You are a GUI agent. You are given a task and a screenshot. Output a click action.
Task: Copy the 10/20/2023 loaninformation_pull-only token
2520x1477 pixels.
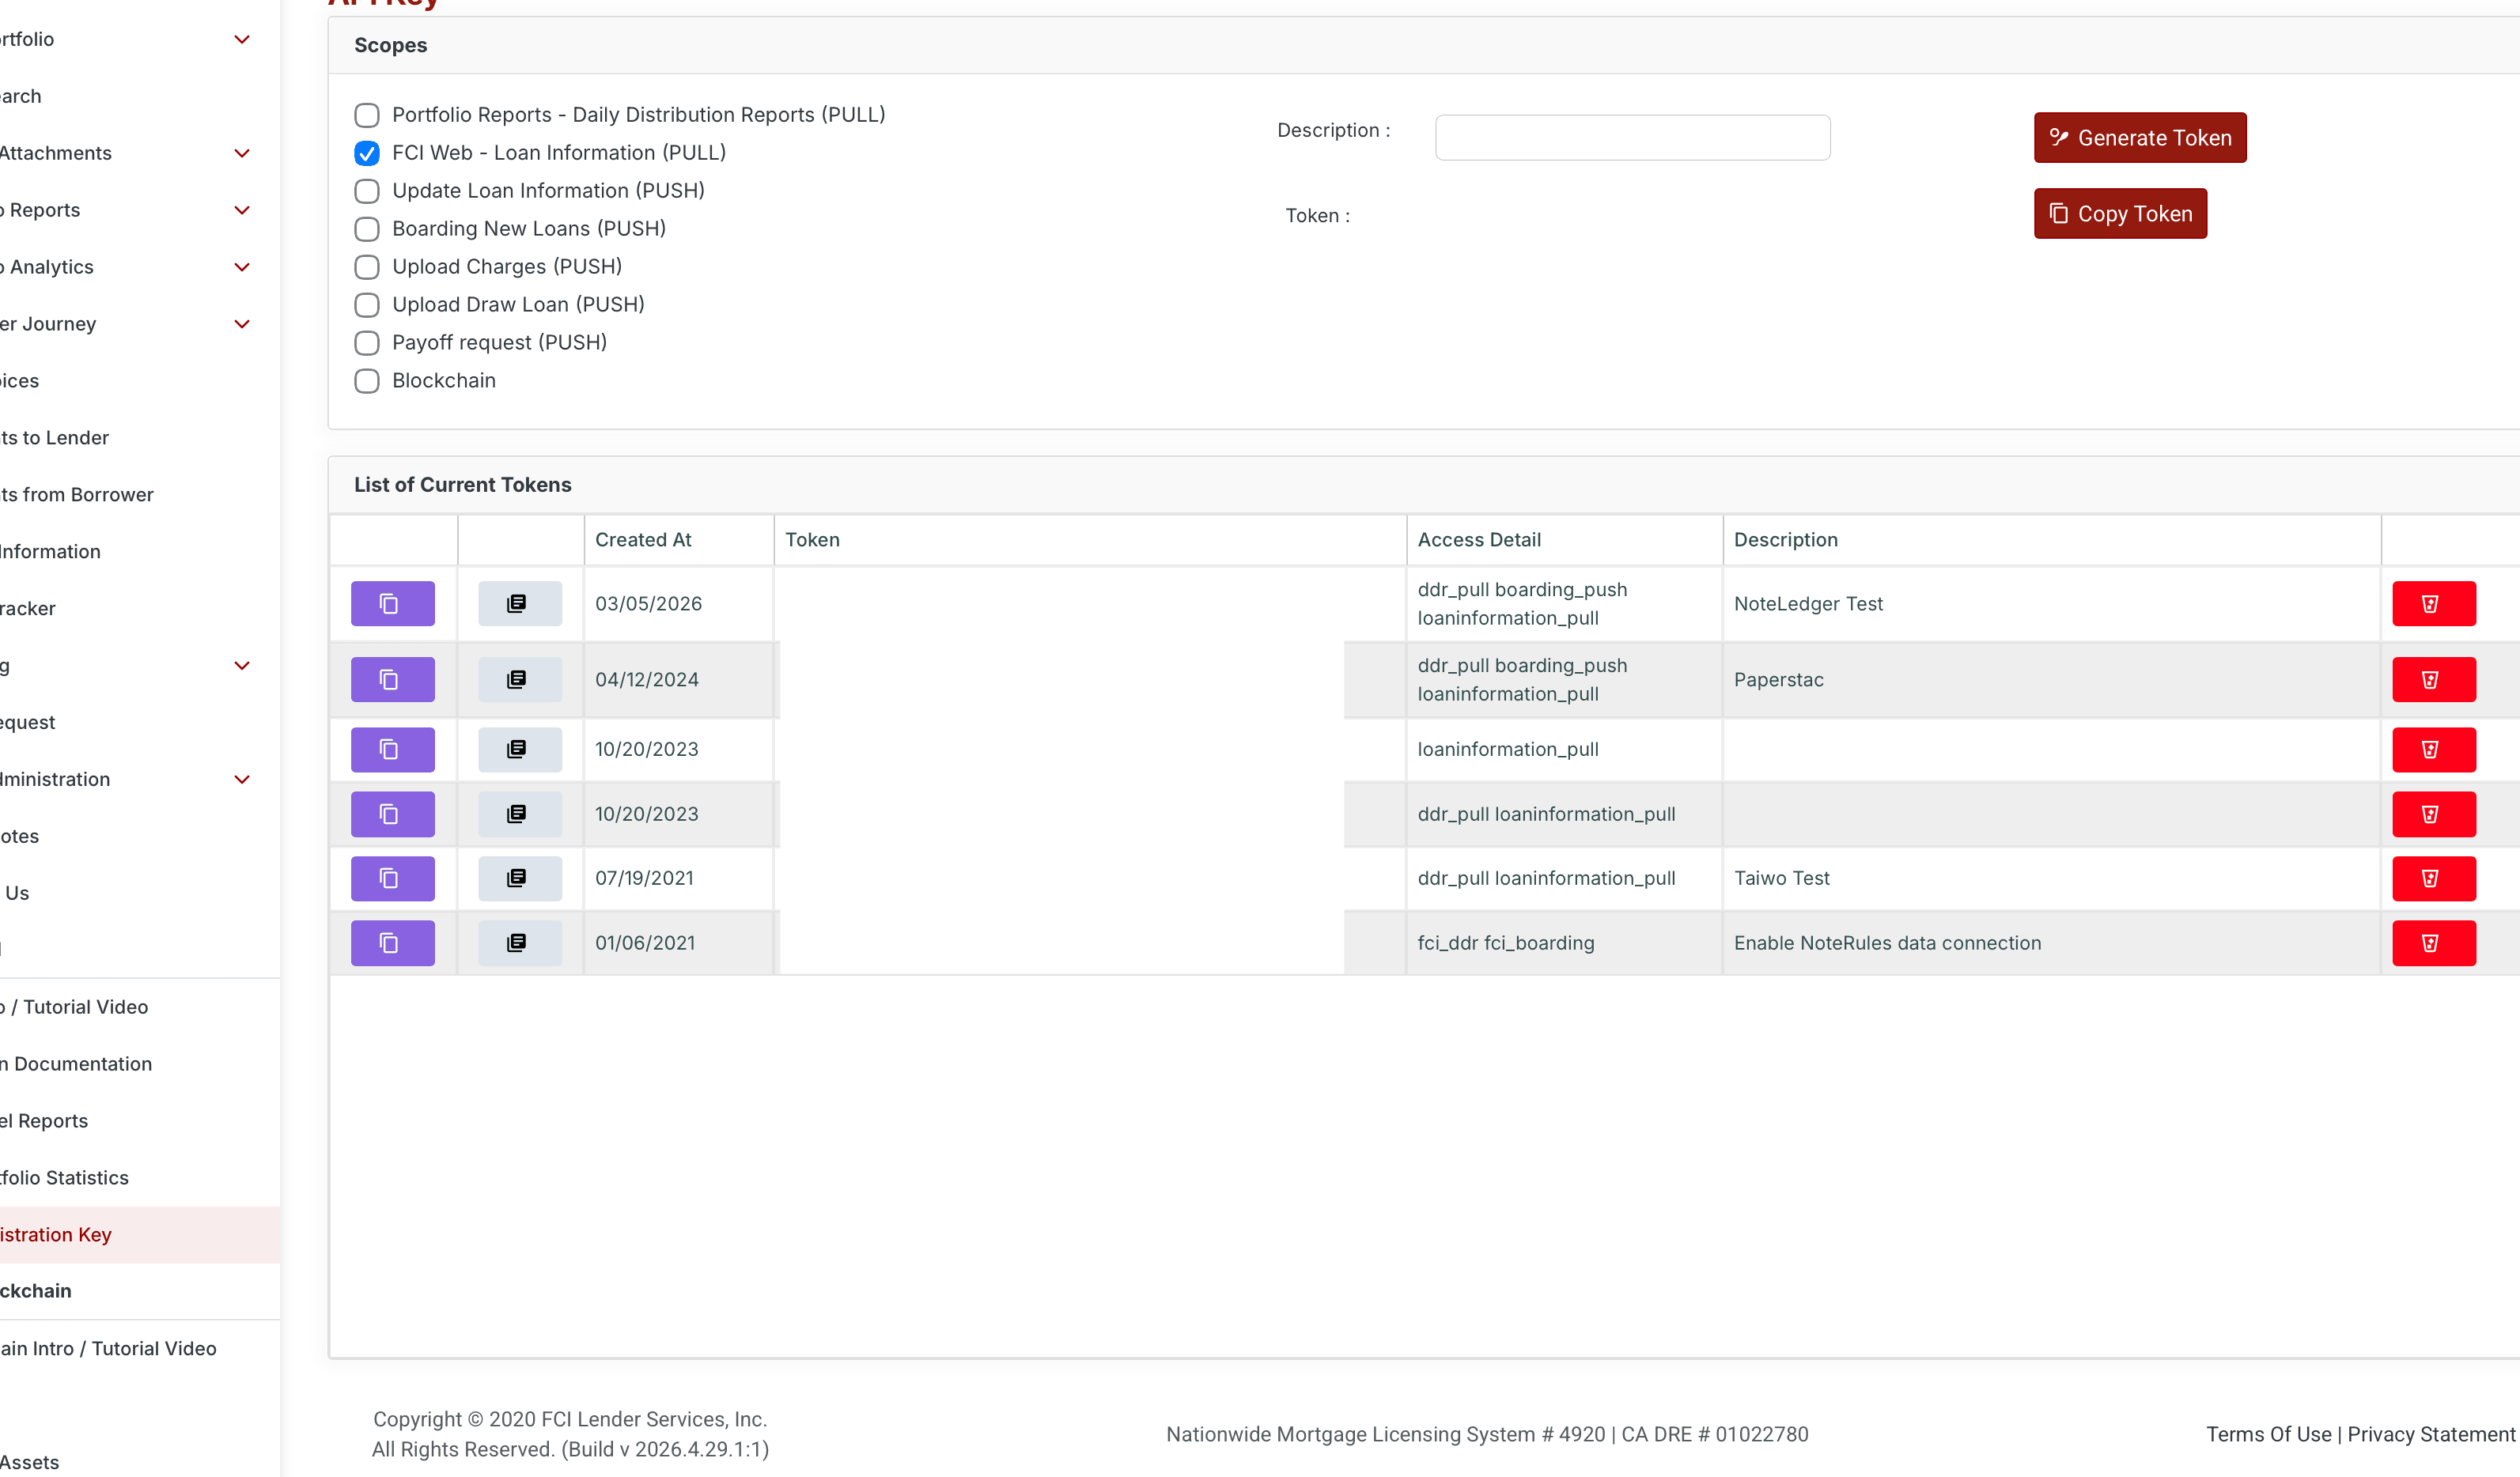(x=392, y=750)
